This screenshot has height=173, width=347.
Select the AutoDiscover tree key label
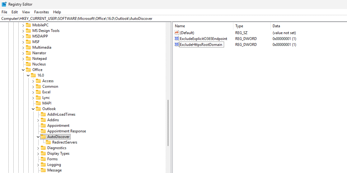[x=59, y=137]
